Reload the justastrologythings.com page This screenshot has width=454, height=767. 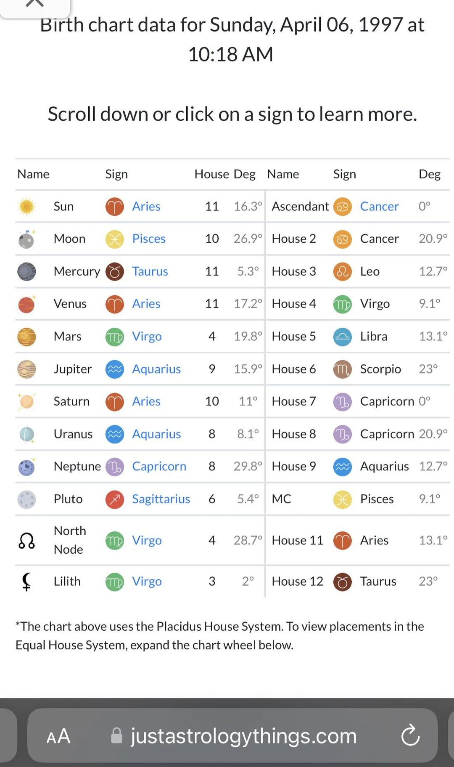click(x=410, y=736)
